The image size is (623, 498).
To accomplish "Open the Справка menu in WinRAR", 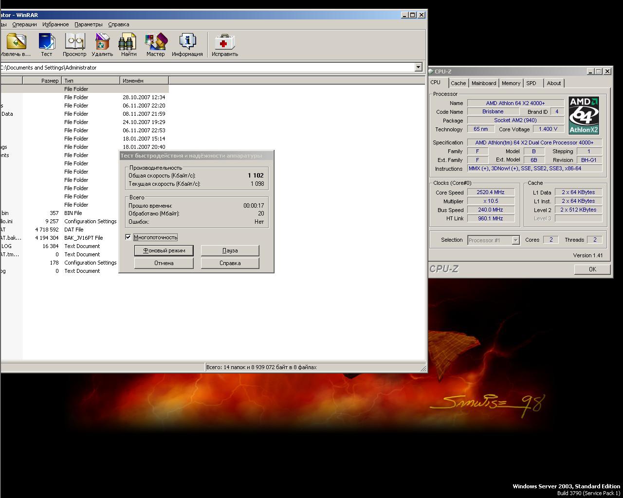I will coord(119,24).
